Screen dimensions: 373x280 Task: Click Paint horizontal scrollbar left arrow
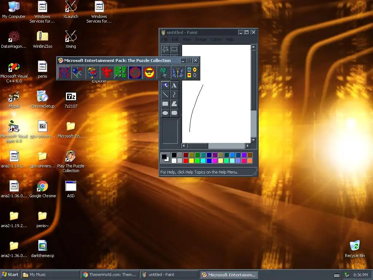click(184, 145)
